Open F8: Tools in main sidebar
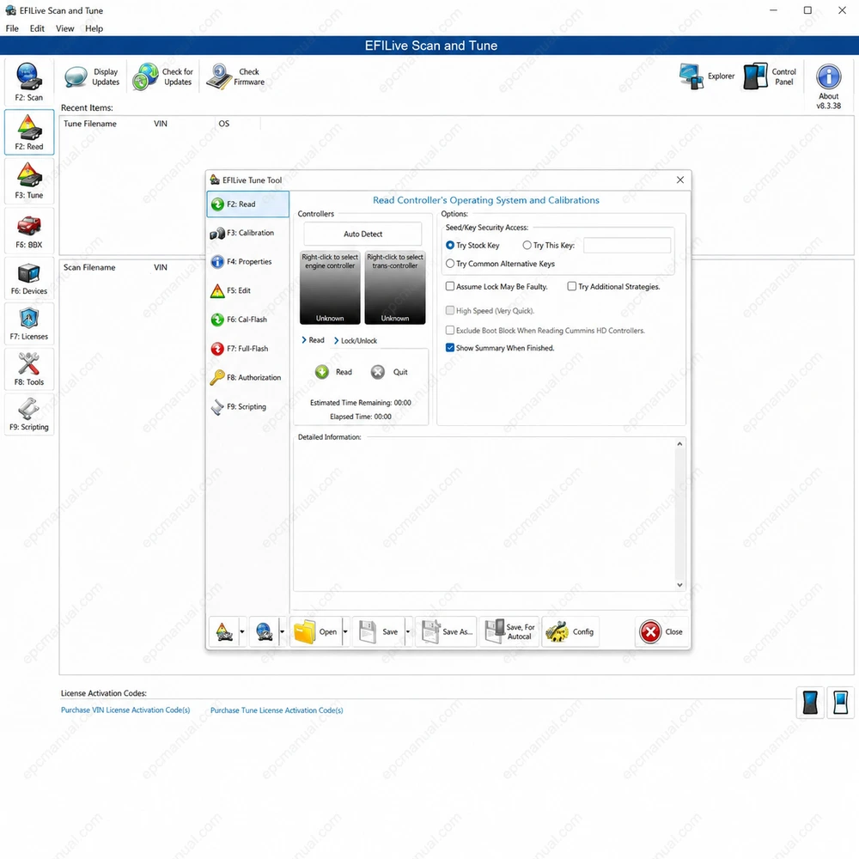Image resolution: width=859 pixels, height=859 pixels. click(28, 369)
